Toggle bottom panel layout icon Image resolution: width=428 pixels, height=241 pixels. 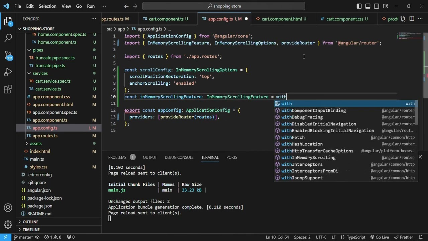[367, 6]
